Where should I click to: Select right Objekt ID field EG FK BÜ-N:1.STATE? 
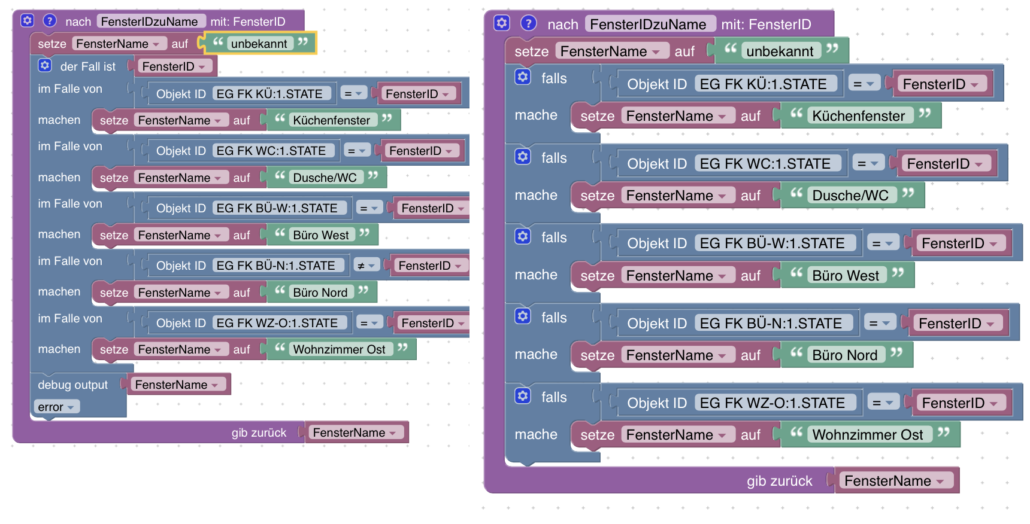pyautogui.click(x=773, y=324)
